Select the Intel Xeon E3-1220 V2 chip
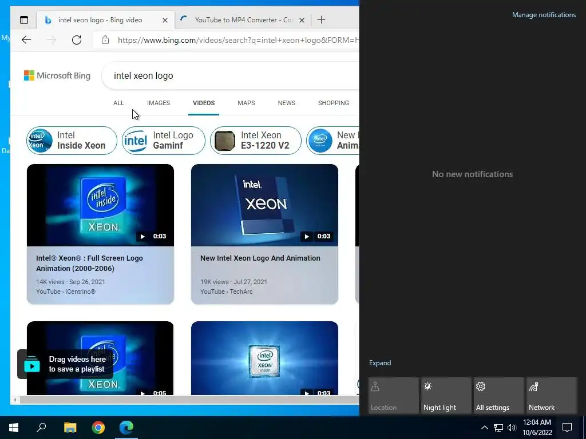The width and height of the screenshot is (586, 439). (256, 141)
